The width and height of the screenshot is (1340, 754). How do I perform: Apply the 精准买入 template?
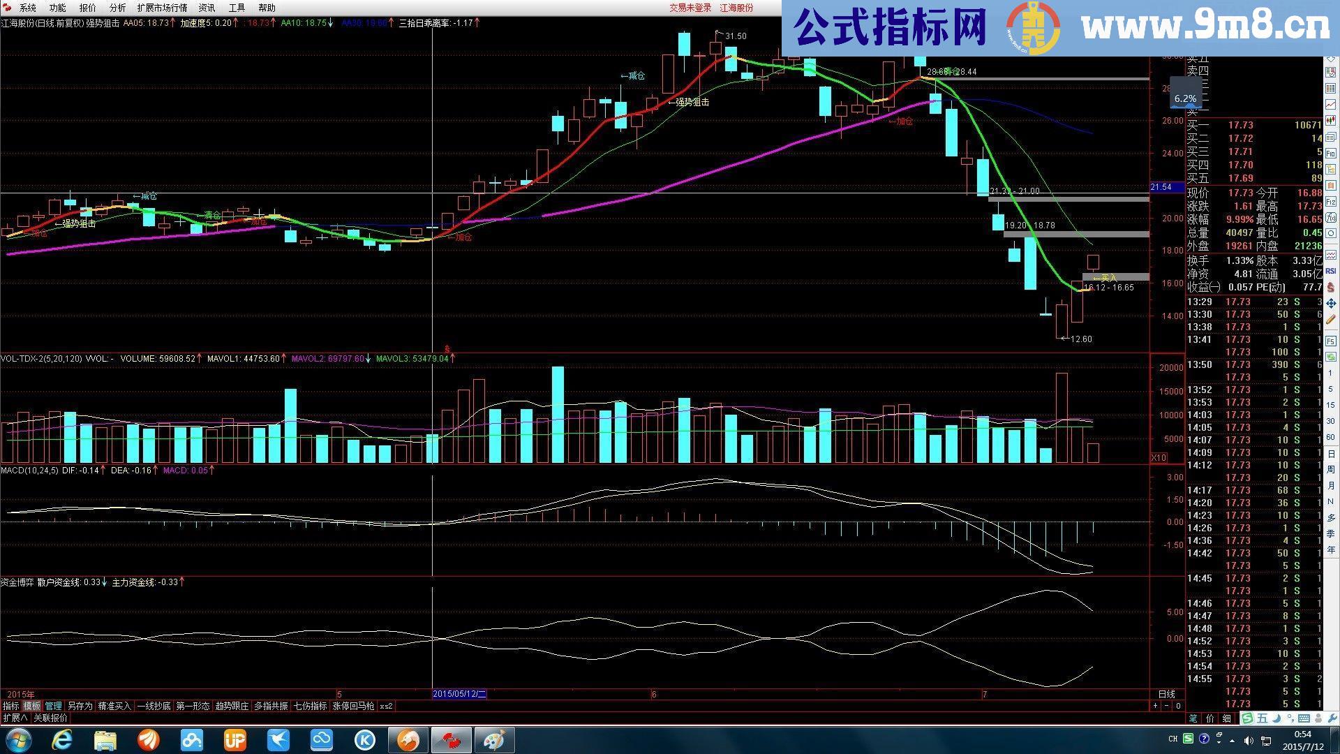(x=114, y=706)
